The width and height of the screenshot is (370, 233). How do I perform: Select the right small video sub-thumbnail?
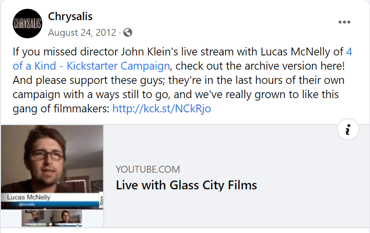click(x=68, y=216)
